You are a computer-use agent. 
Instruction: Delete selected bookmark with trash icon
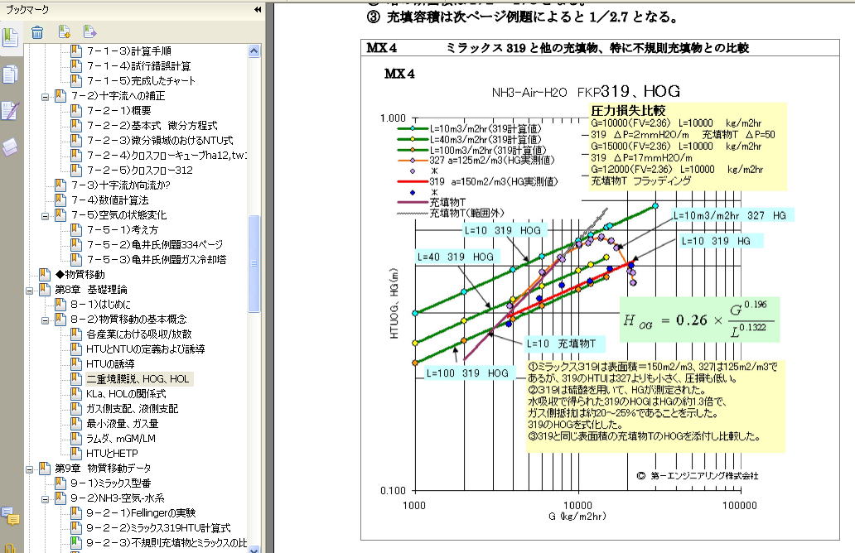click(x=37, y=32)
